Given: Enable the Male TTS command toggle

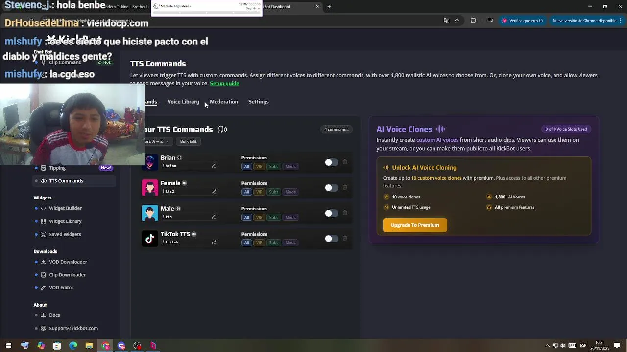Looking at the screenshot, I should (x=331, y=213).
